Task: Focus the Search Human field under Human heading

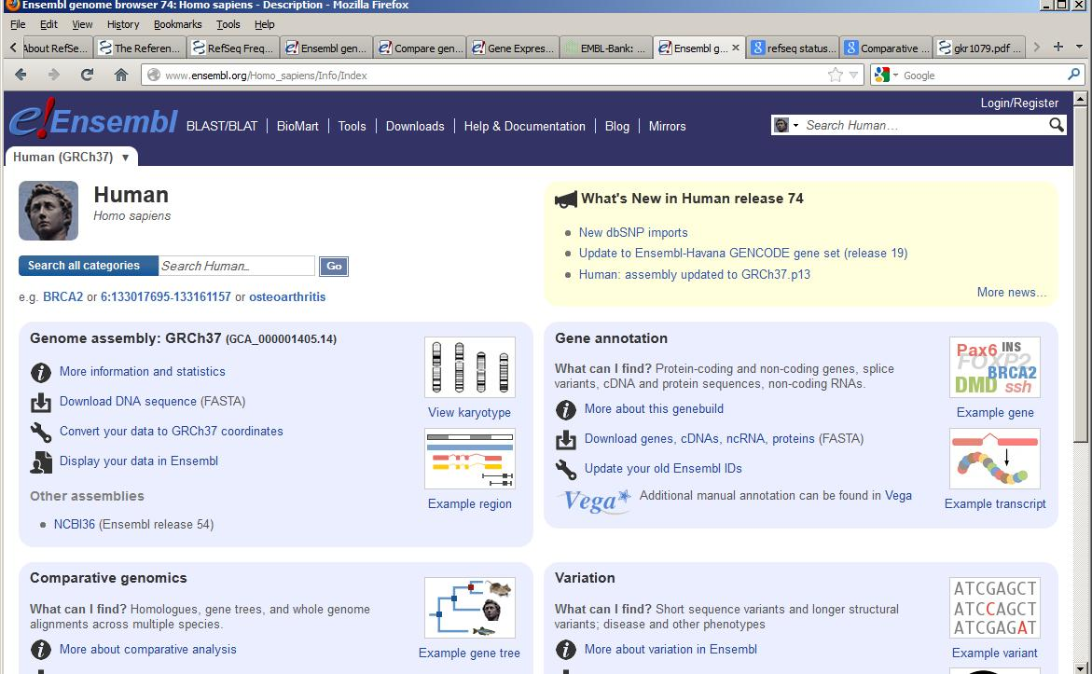Action: 237,266
